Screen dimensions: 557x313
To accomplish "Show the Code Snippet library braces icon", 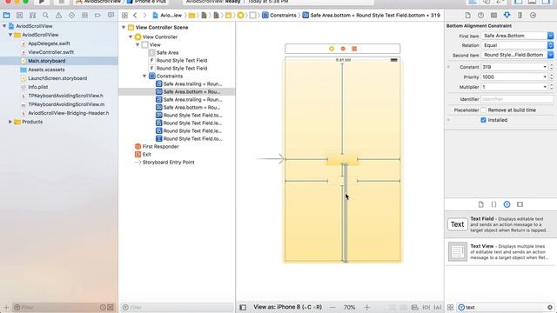I will 493,204.
